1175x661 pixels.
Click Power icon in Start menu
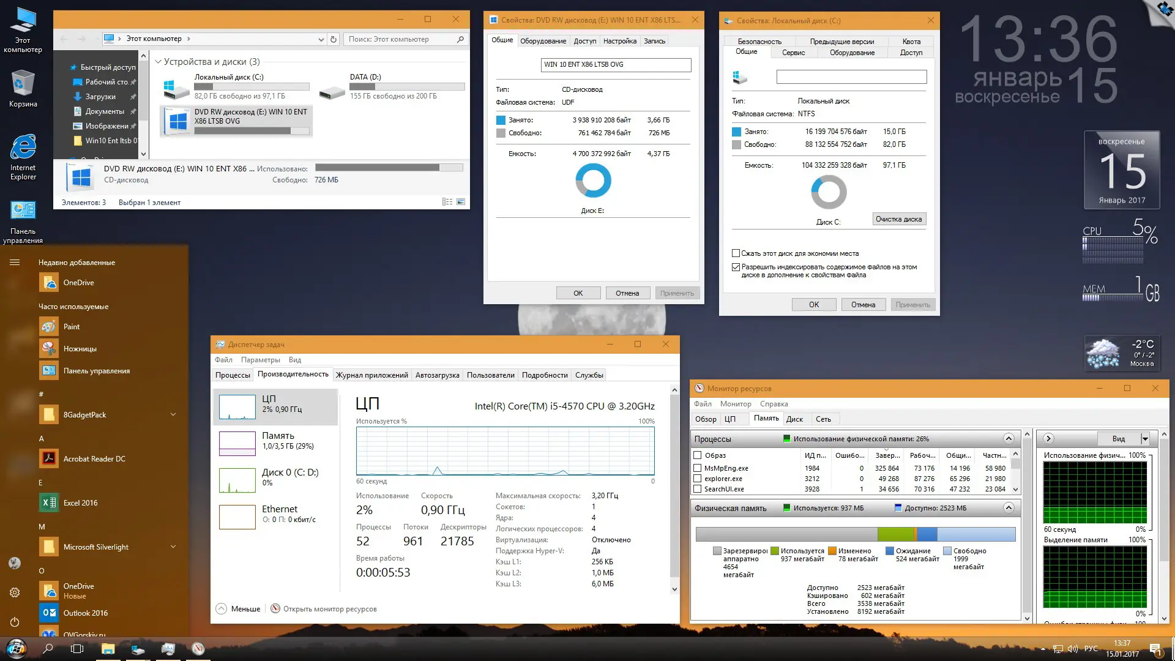(x=15, y=622)
